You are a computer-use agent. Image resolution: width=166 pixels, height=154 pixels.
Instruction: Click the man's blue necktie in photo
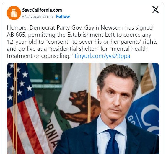[x=112, y=142]
